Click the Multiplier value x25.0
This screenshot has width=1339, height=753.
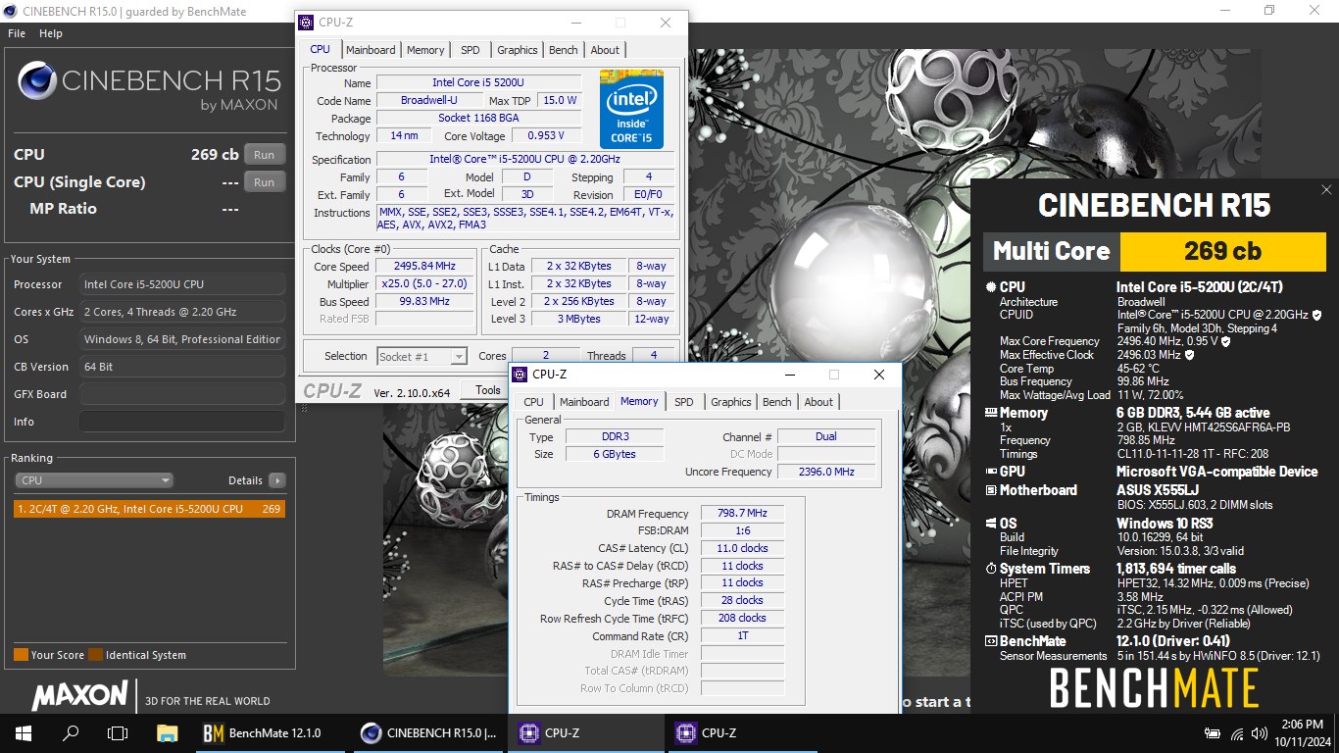424,284
